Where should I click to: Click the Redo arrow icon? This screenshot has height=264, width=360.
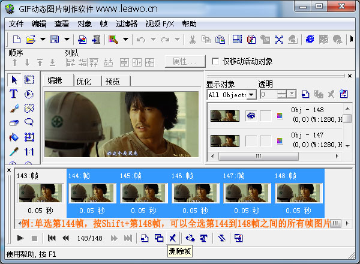coord(165,40)
